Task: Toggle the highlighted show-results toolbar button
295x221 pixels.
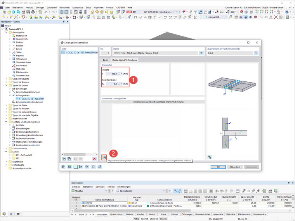Action: (x=201, y=12)
